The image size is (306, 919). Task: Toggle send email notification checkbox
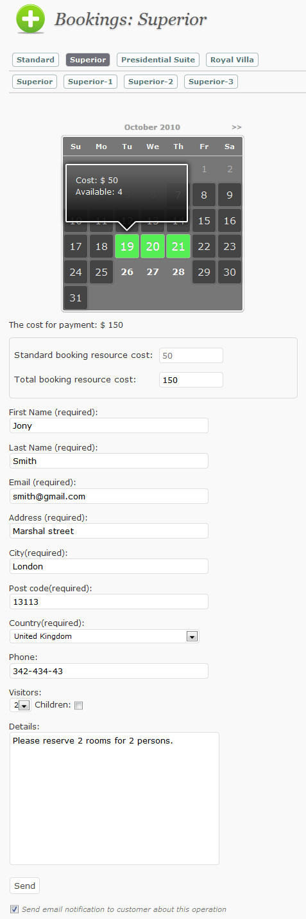14,909
